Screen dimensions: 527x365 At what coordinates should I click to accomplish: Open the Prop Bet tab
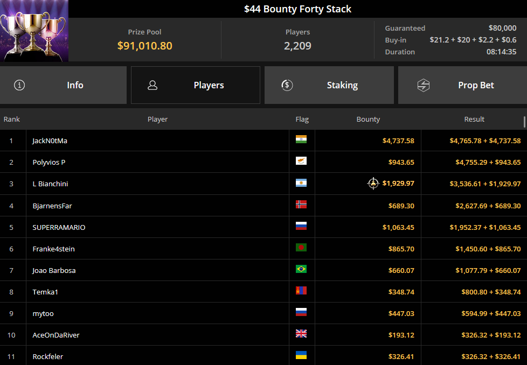point(462,85)
